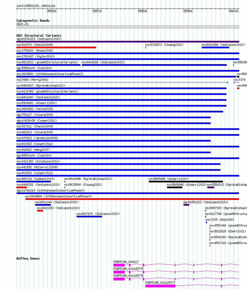The height and width of the screenshot is (289, 247).
Task: Click nsv7889 (Perry2008) variant label
Action: (32, 80)
